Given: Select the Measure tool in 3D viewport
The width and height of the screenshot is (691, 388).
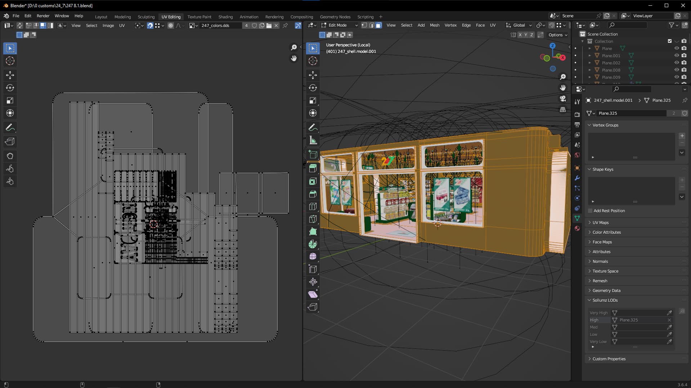Looking at the screenshot, I should coord(313,141).
